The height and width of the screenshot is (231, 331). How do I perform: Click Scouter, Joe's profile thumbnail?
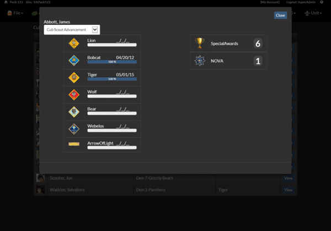(40, 178)
